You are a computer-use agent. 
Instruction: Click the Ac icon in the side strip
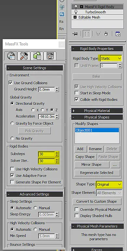pyautogui.click(x=62, y=7)
